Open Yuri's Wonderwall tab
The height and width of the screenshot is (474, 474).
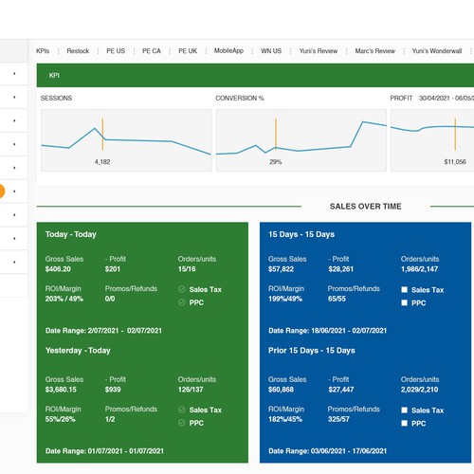437,51
